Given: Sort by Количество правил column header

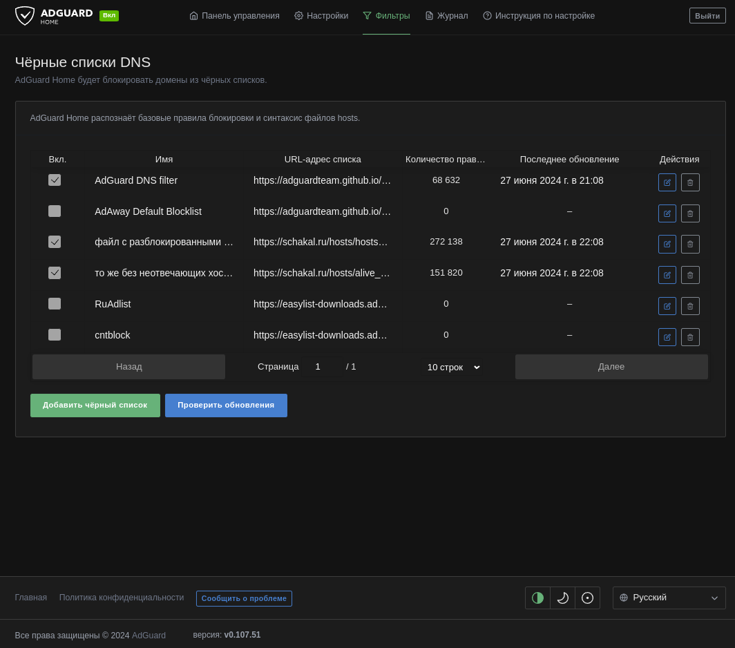Looking at the screenshot, I should 446,160.
